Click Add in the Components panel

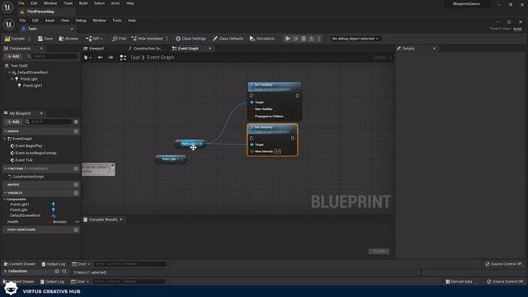13,56
